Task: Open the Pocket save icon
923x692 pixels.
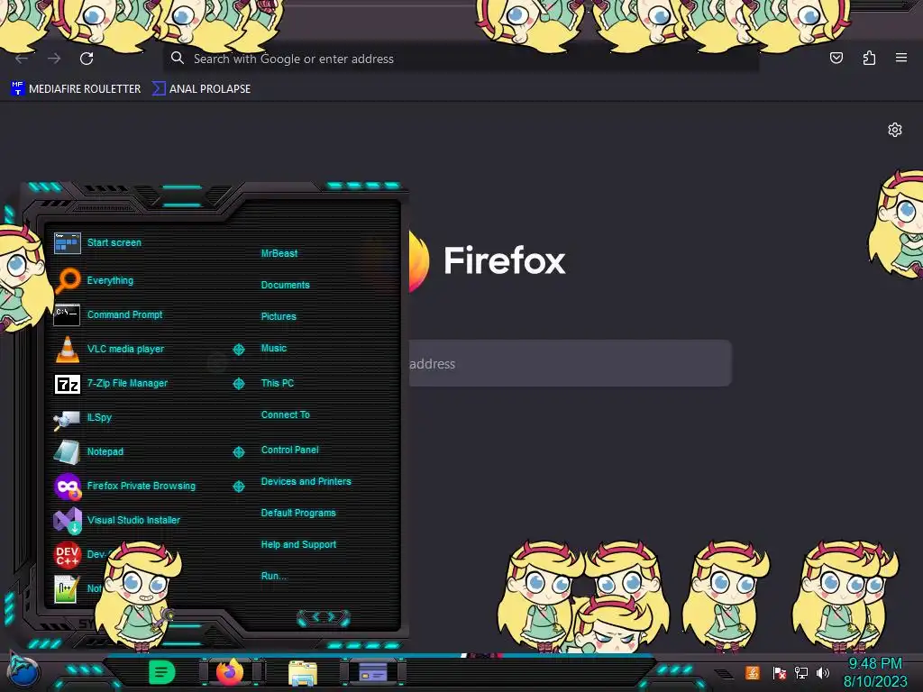Action: pyautogui.click(x=836, y=58)
